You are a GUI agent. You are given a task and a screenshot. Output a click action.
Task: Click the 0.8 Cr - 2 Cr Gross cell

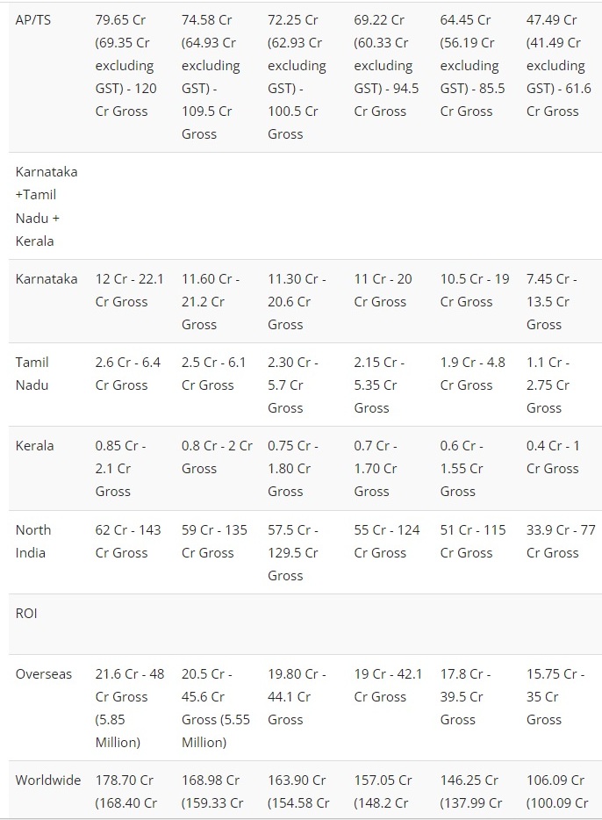click(217, 457)
